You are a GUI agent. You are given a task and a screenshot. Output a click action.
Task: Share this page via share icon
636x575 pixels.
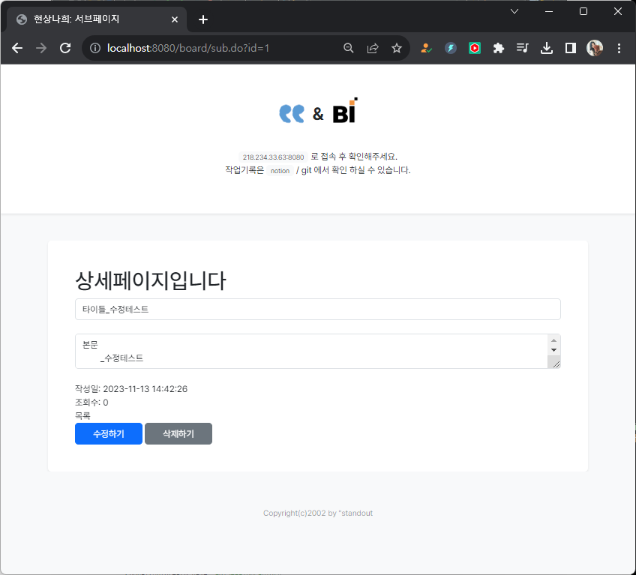pos(373,48)
